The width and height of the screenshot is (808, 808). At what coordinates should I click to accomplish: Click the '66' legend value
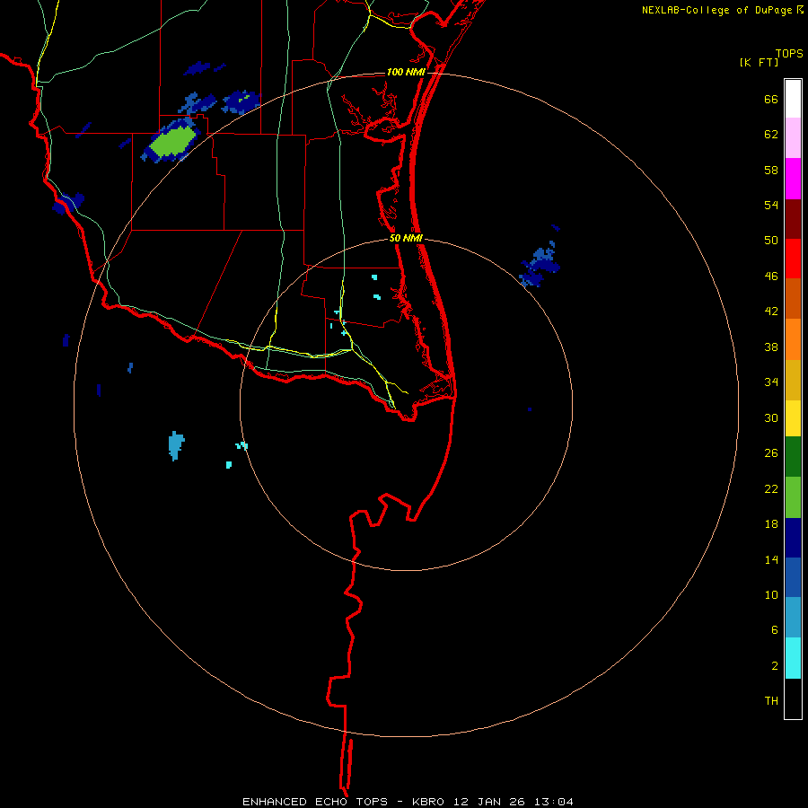(771, 99)
